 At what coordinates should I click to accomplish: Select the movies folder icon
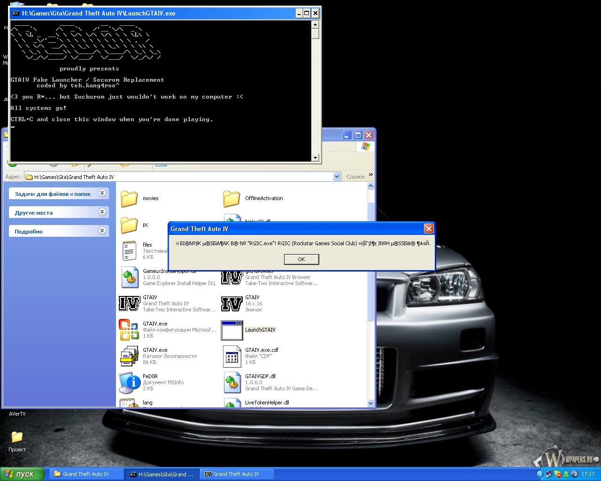click(129, 199)
